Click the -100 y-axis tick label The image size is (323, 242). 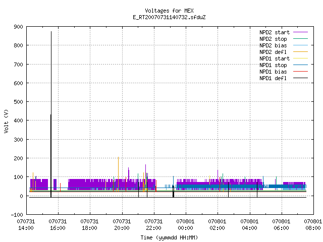click(x=17, y=215)
